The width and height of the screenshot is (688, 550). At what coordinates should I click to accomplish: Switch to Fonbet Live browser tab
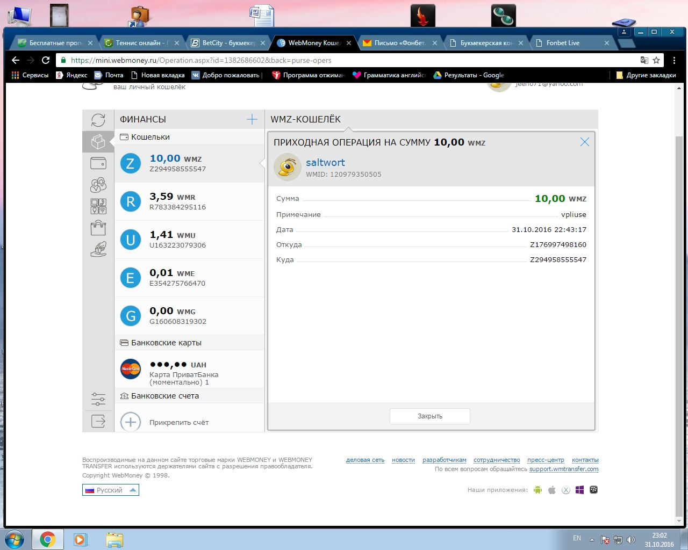pos(572,43)
